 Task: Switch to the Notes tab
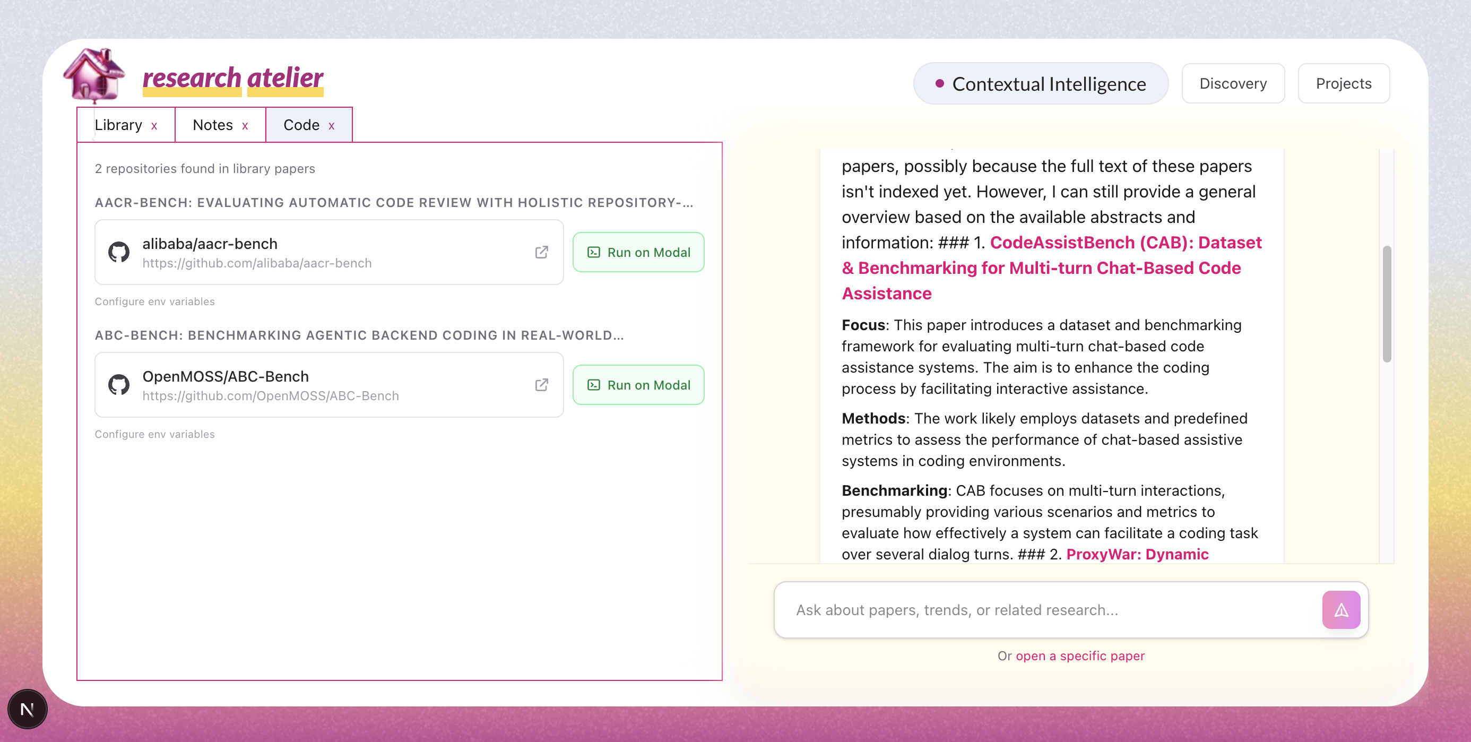tap(212, 125)
